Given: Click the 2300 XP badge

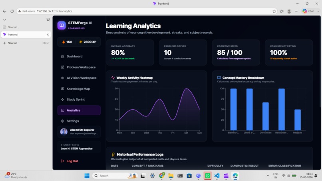Looking at the screenshot, I should [87, 42].
